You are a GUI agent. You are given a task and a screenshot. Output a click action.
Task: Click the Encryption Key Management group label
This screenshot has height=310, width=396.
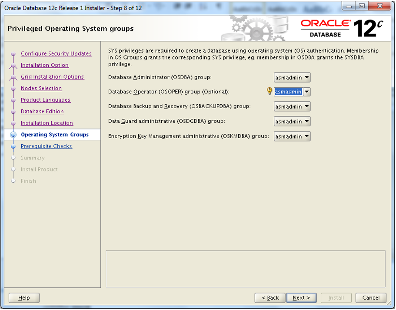point(188,136)
